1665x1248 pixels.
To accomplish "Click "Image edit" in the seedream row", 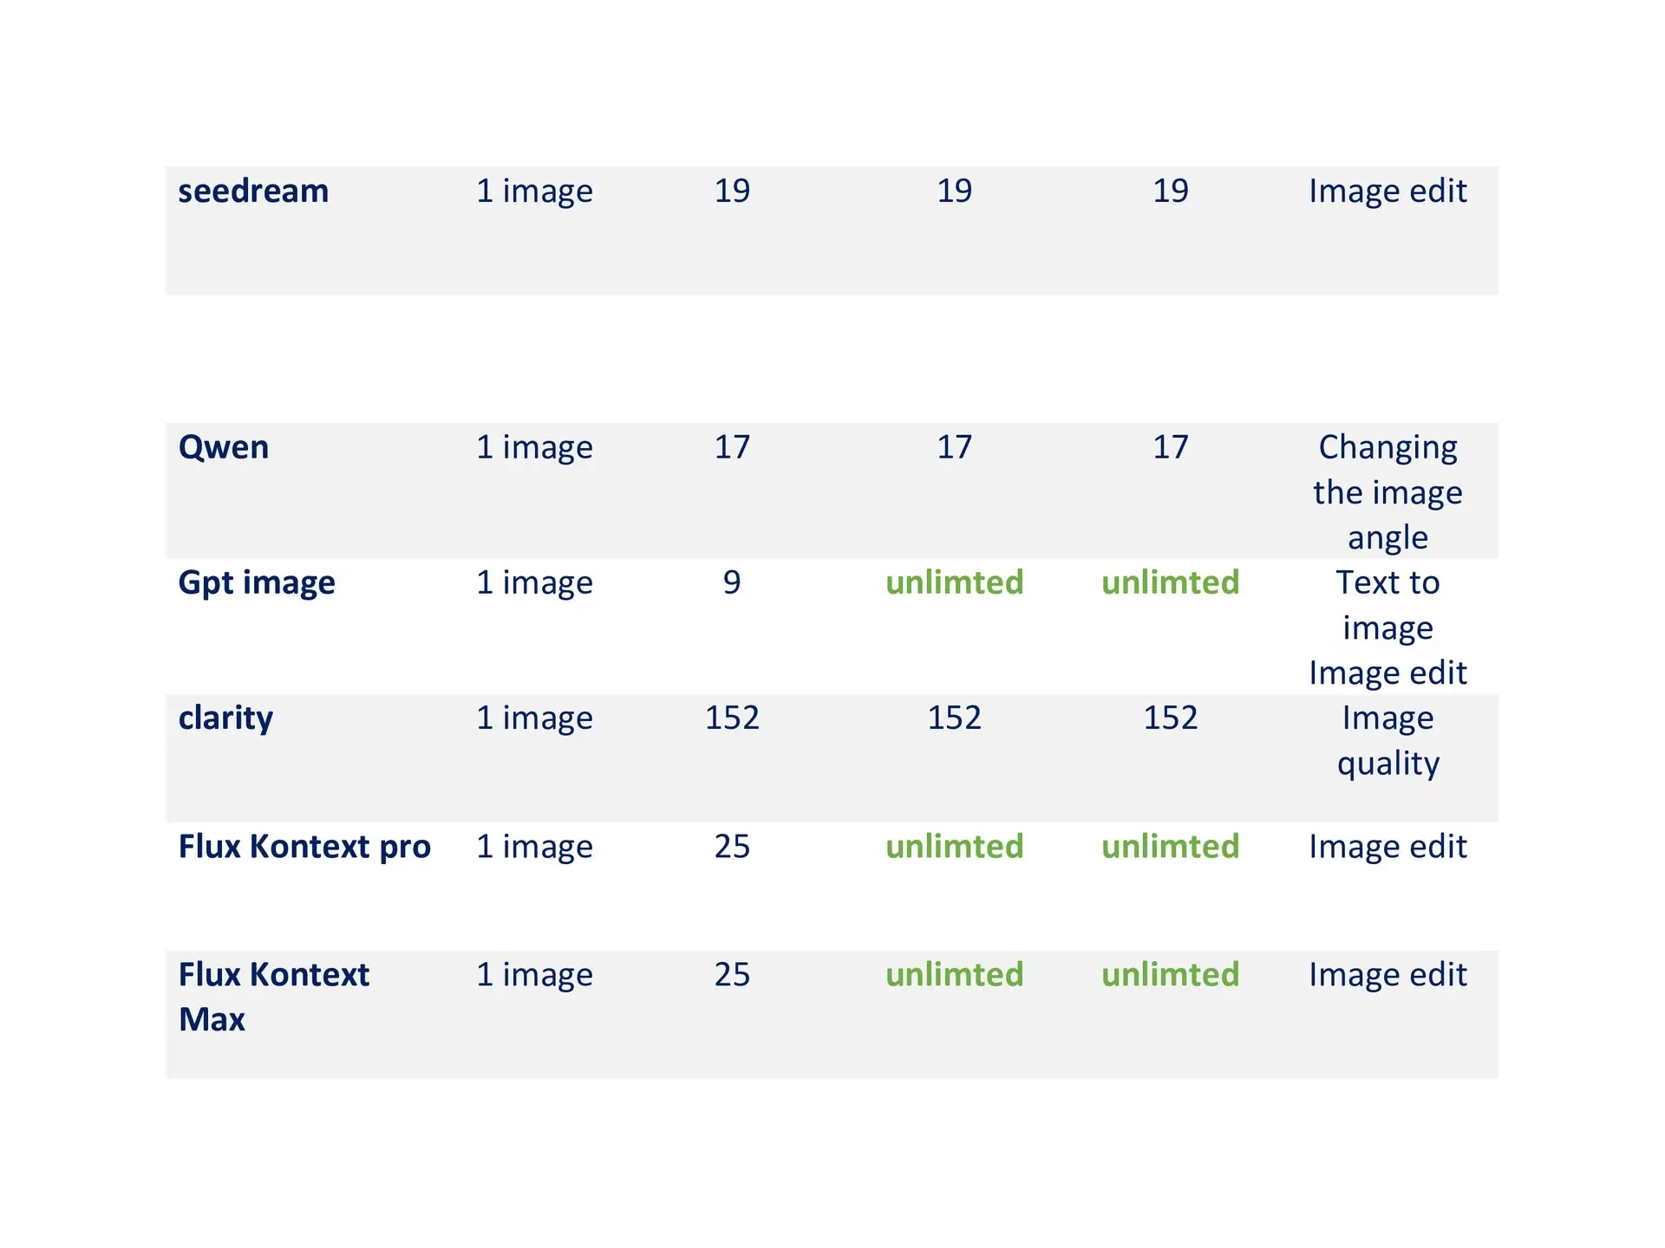I will (x=1387, y=192).
